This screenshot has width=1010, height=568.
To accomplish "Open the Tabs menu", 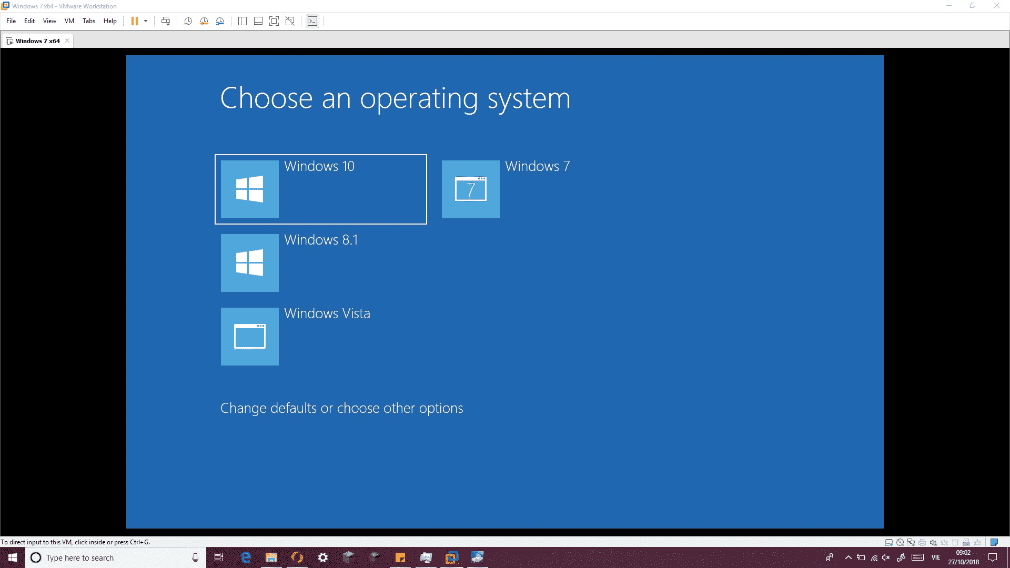I will [x=89, y=21].
